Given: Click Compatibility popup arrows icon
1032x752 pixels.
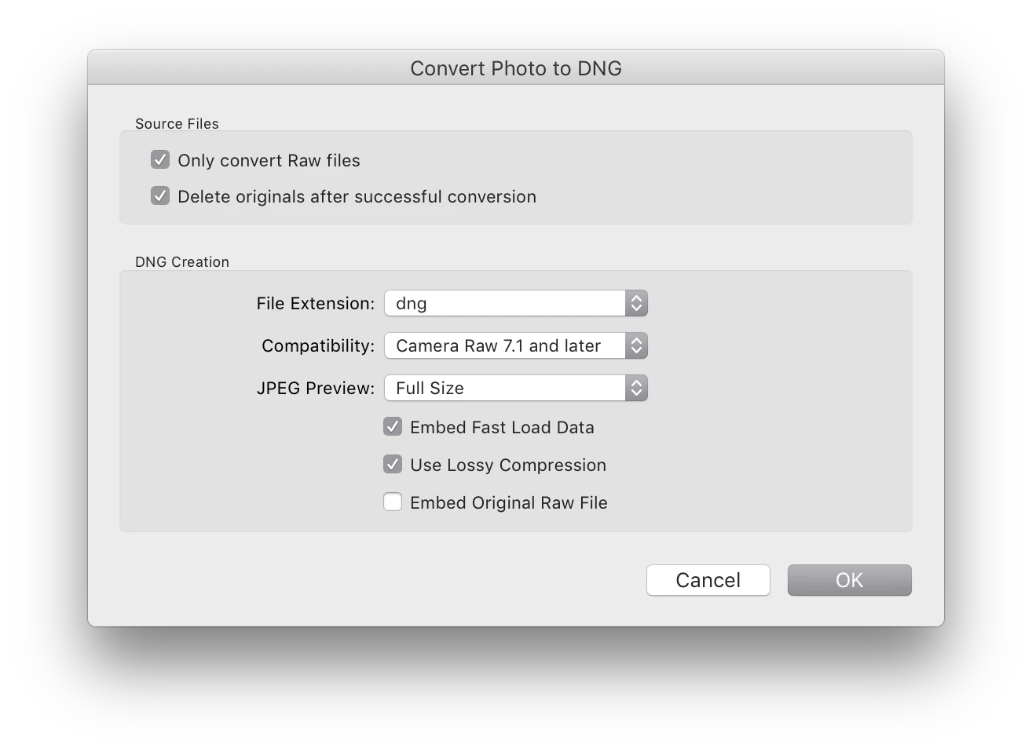Looking at the screenshot, I should (x=637, y=346).
